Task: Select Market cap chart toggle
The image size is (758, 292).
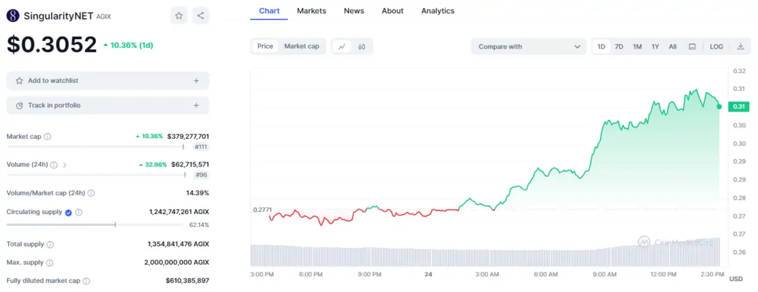Action: (x=301, y=47)
